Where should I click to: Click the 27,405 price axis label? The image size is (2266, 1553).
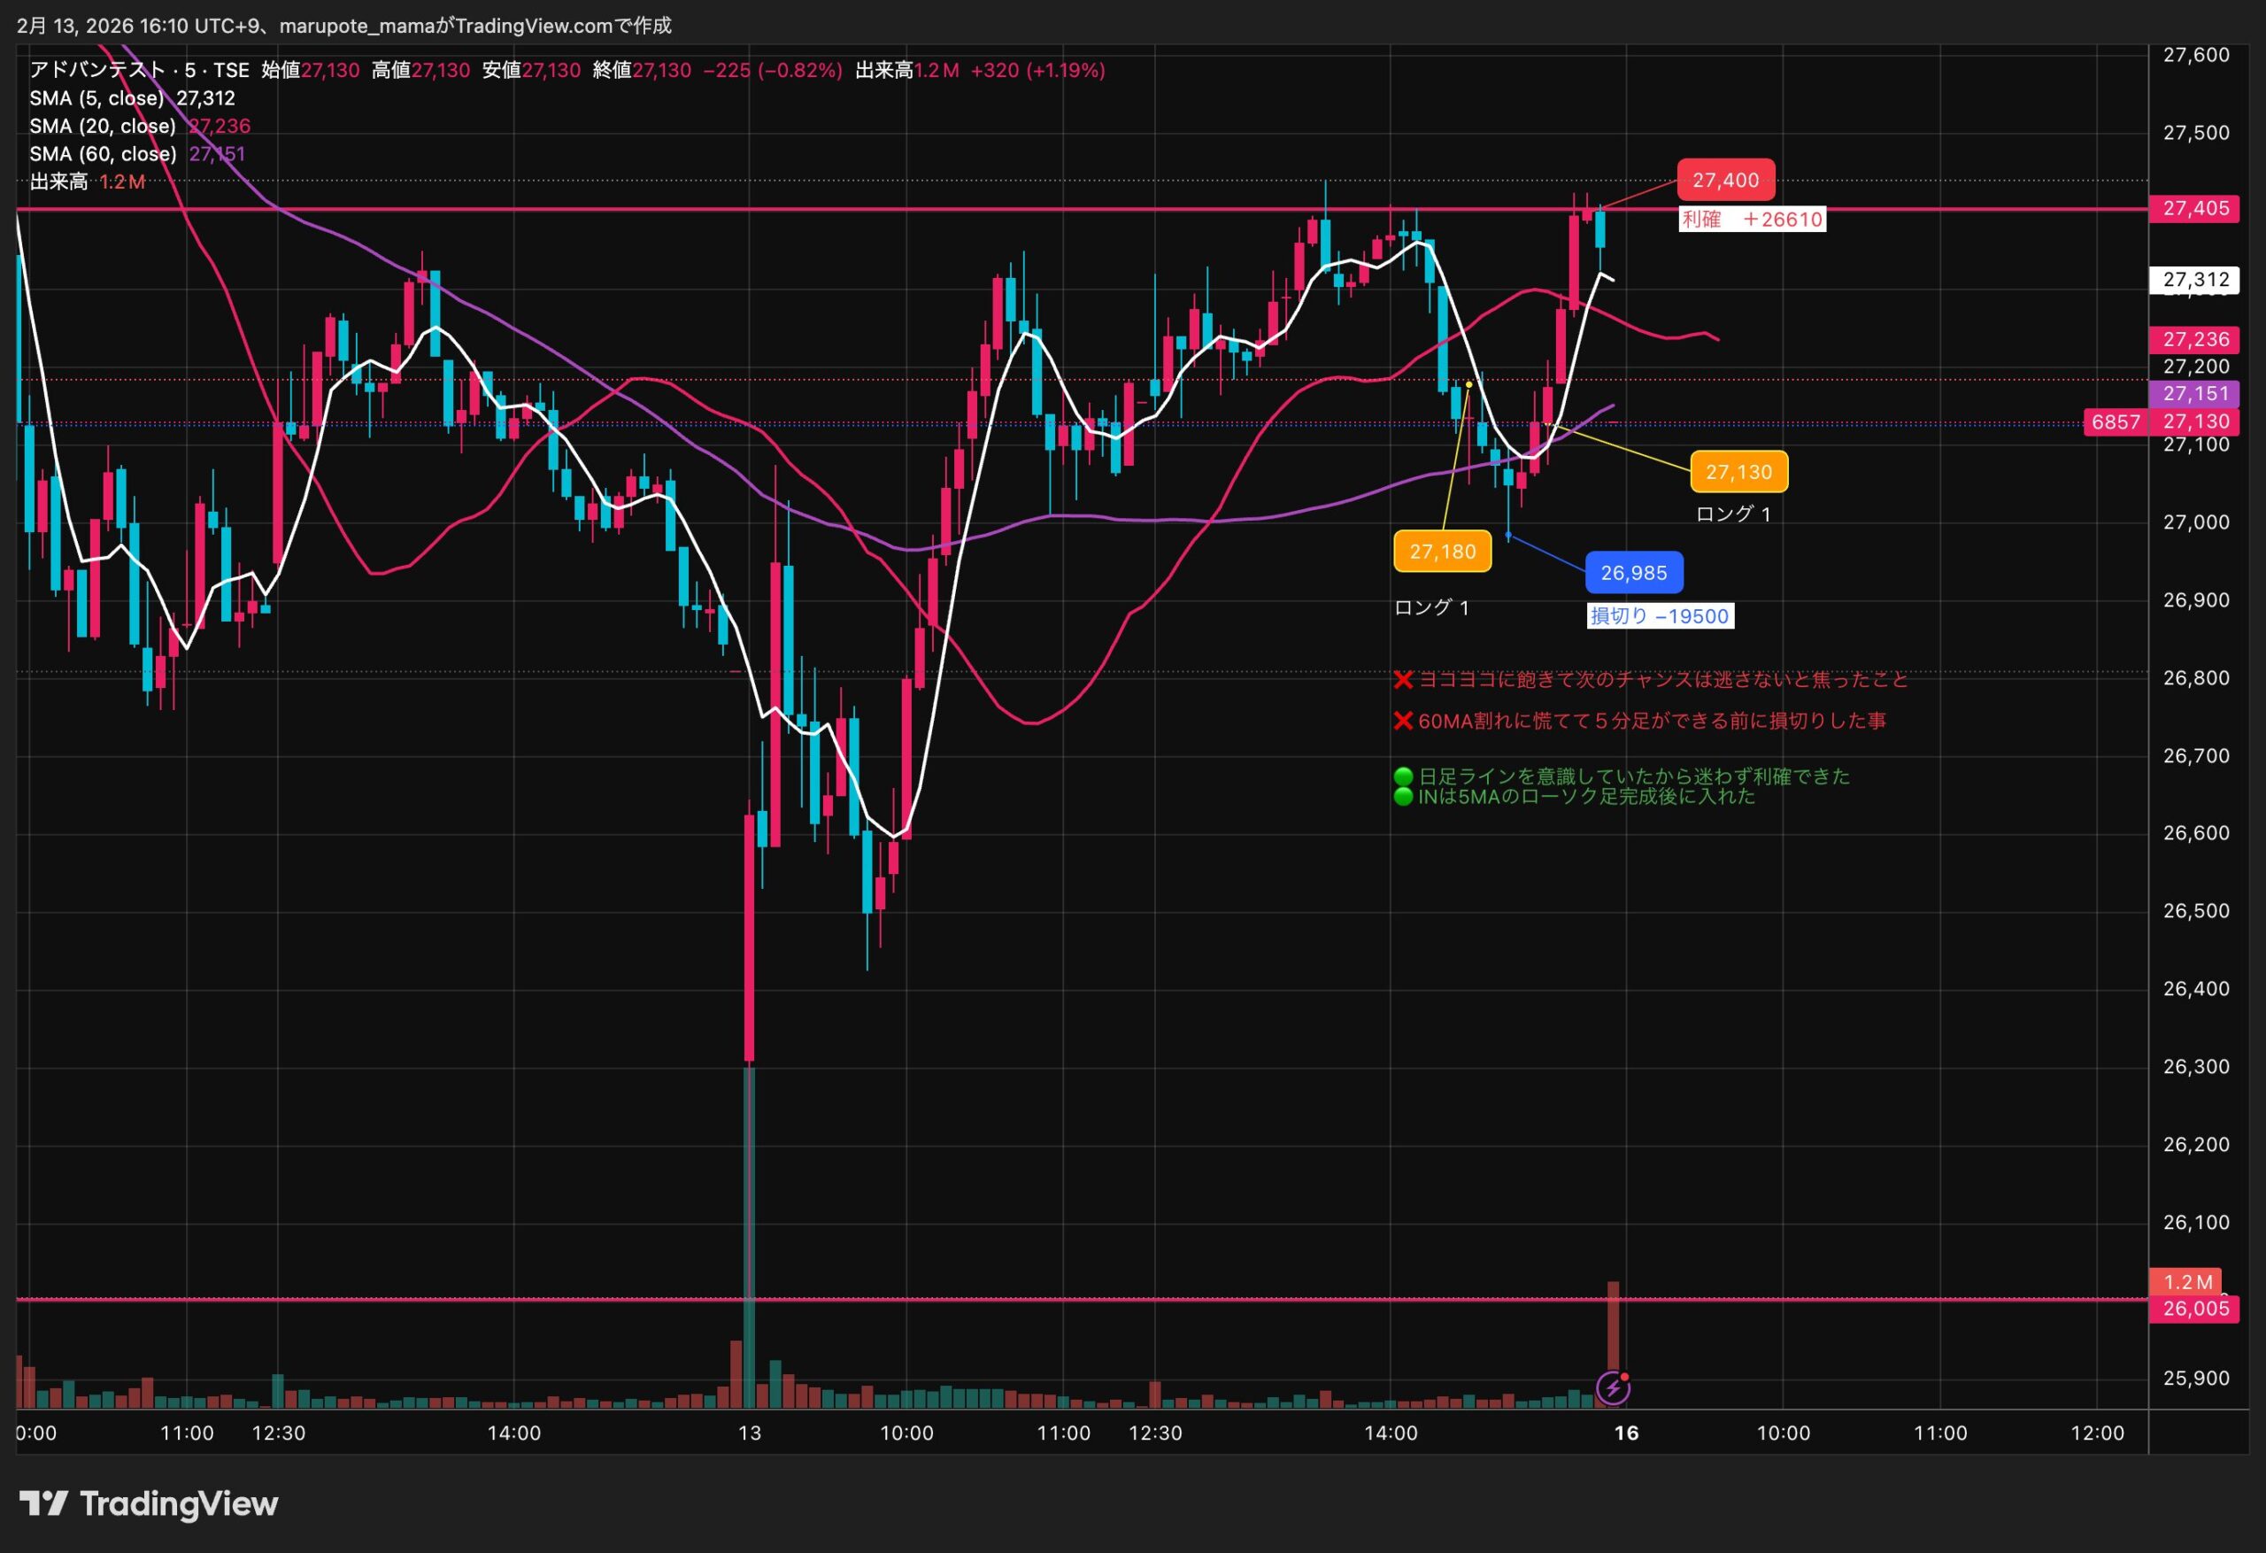2195,209
